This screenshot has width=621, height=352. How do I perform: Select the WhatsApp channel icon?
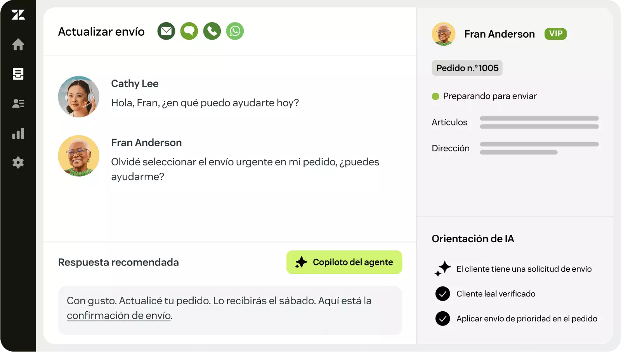pos(235,31)
